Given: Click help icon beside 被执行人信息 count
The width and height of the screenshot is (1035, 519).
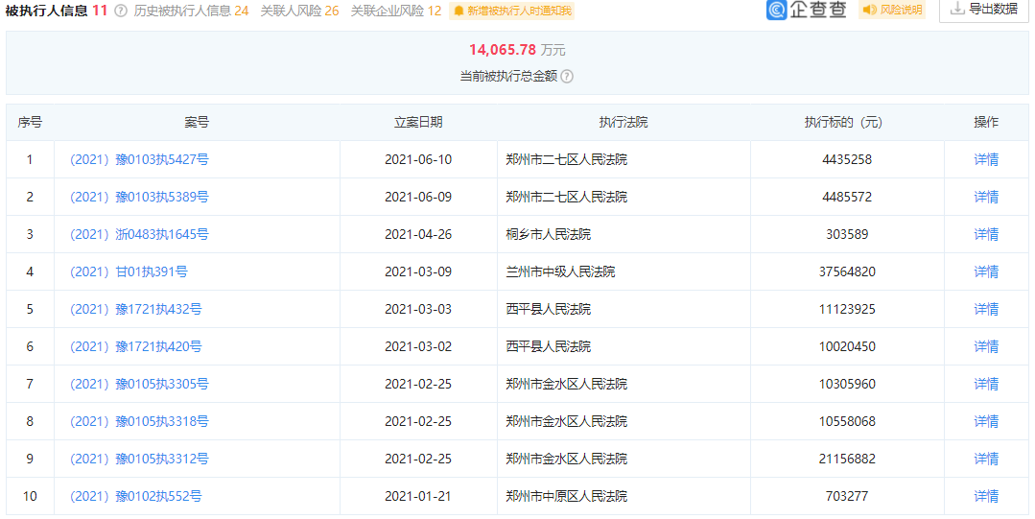Looking at the screenshot, I should click(120, 11).
